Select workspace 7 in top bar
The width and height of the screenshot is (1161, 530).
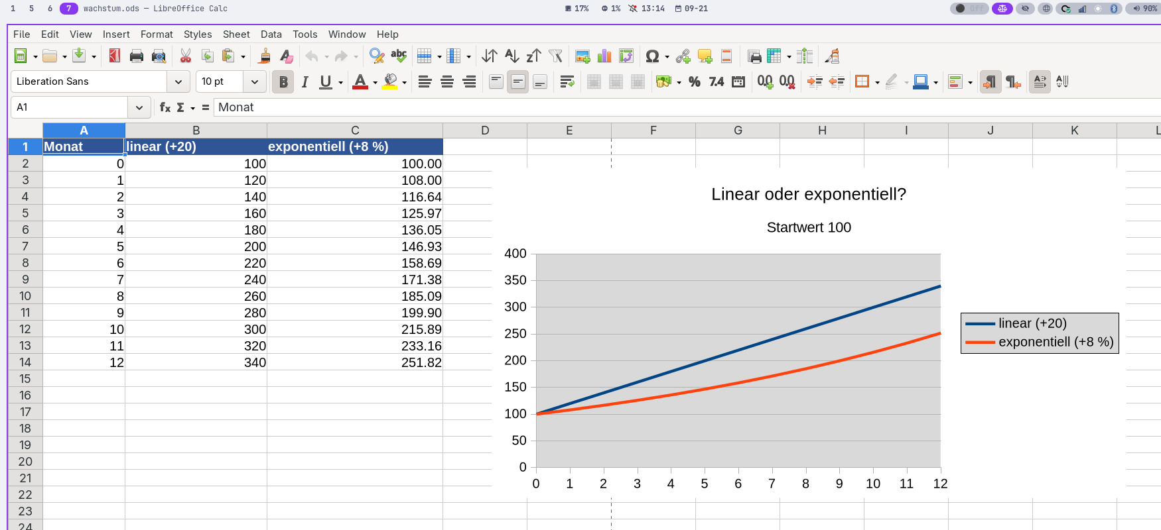point(68,9)
